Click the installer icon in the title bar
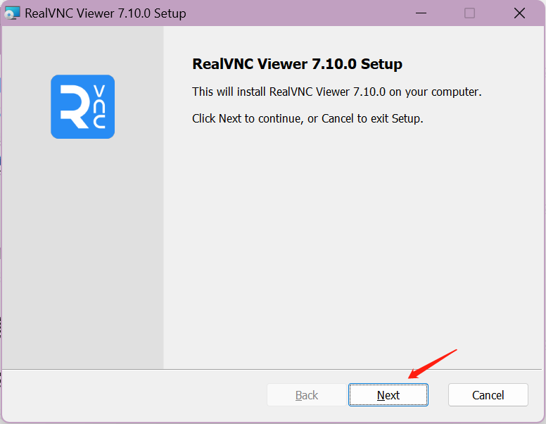The image size is (546, 424). (13, 13)
